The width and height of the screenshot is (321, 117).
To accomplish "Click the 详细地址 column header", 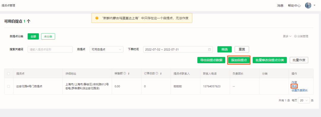I will (71, 74).
